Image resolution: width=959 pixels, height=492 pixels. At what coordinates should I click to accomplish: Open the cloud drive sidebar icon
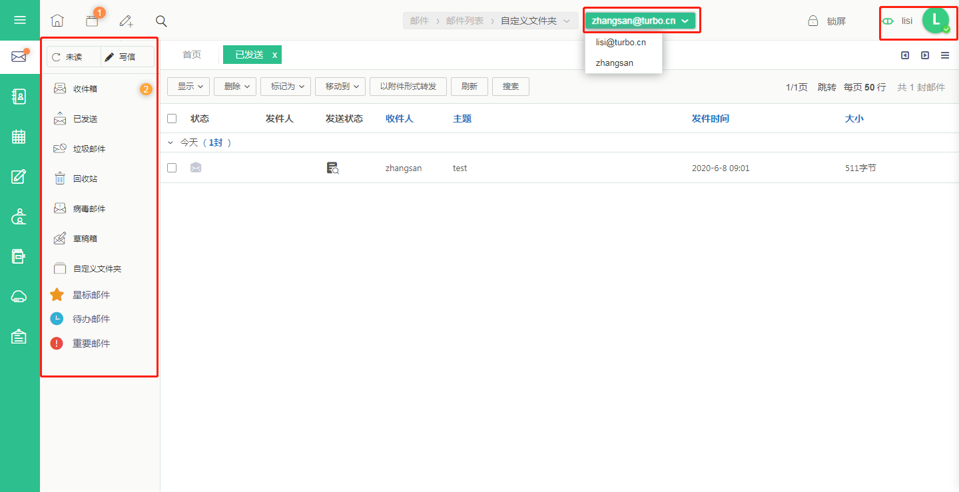click(x=19, y=296)
